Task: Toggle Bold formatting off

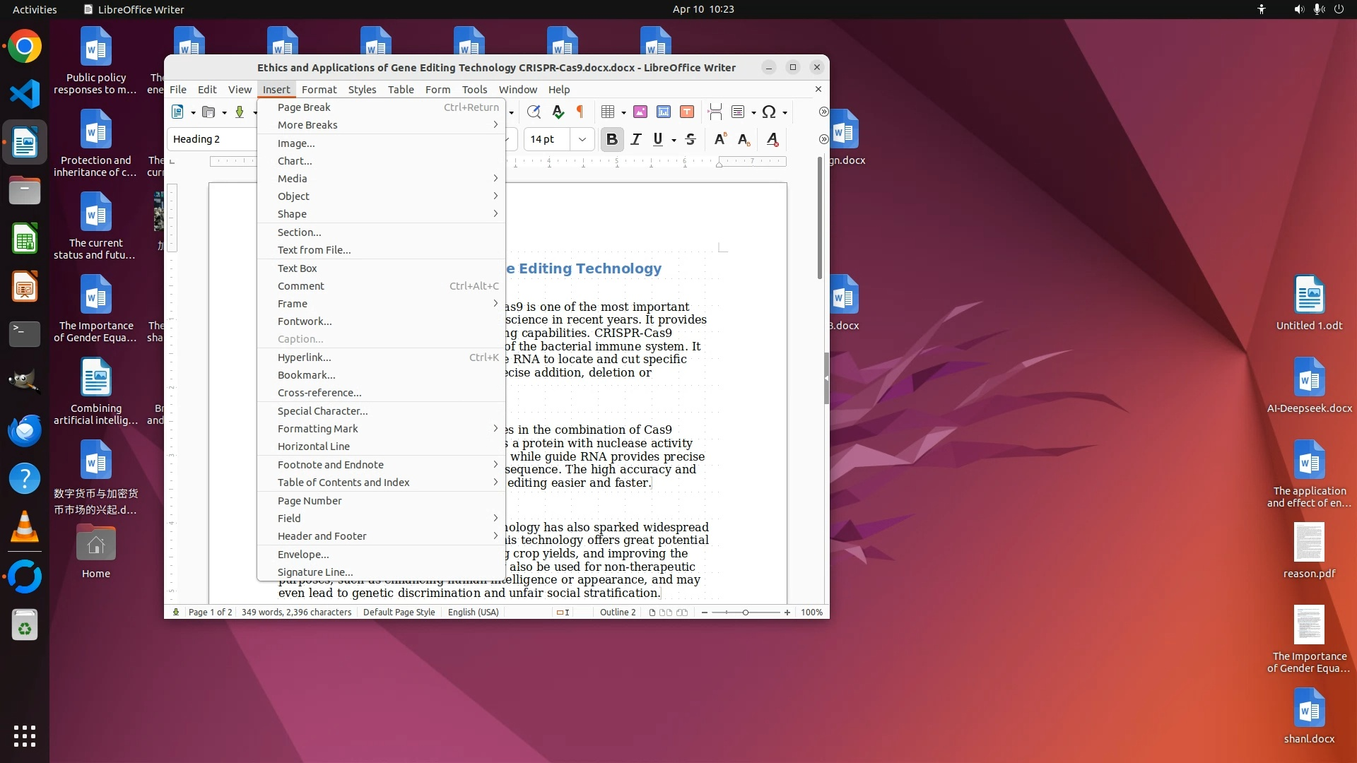Action: 612,139
